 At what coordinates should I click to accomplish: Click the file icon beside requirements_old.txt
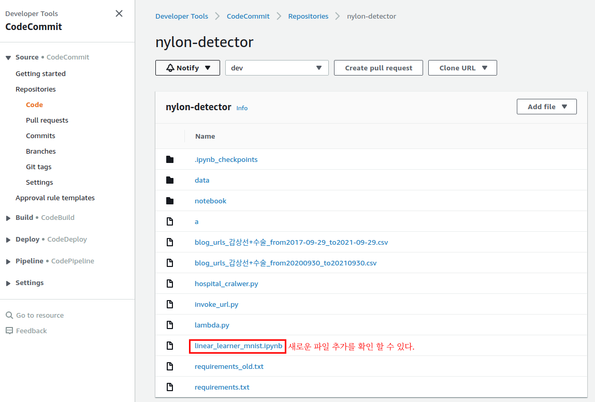pos(170,366)
